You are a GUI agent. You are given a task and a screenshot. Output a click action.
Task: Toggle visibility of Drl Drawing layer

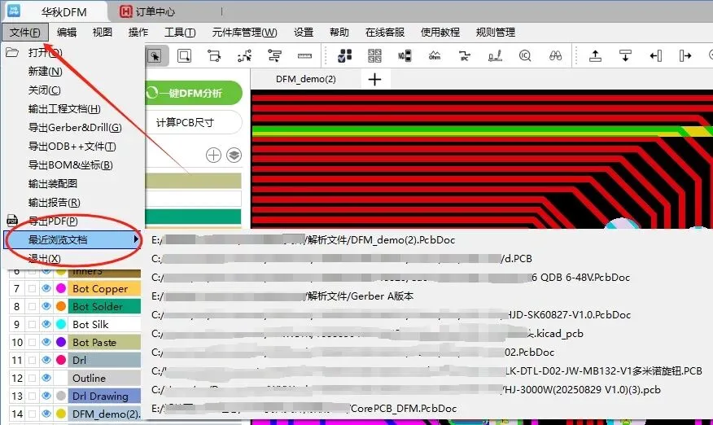46,396
